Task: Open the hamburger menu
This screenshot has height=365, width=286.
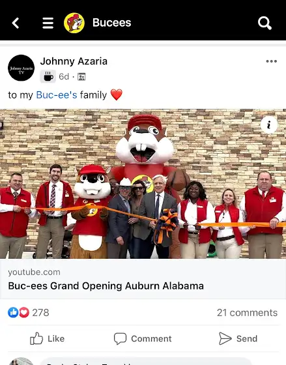Action: pyautogui.click(x=48, y=23)
